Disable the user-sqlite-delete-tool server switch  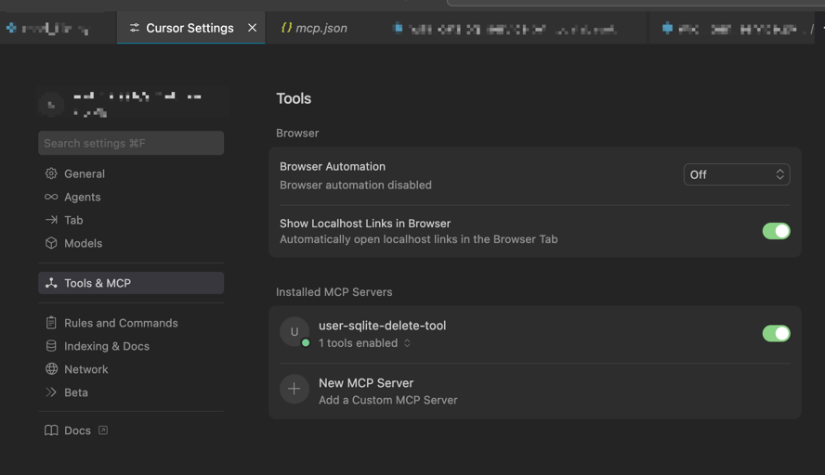click(x=776, y=333)
